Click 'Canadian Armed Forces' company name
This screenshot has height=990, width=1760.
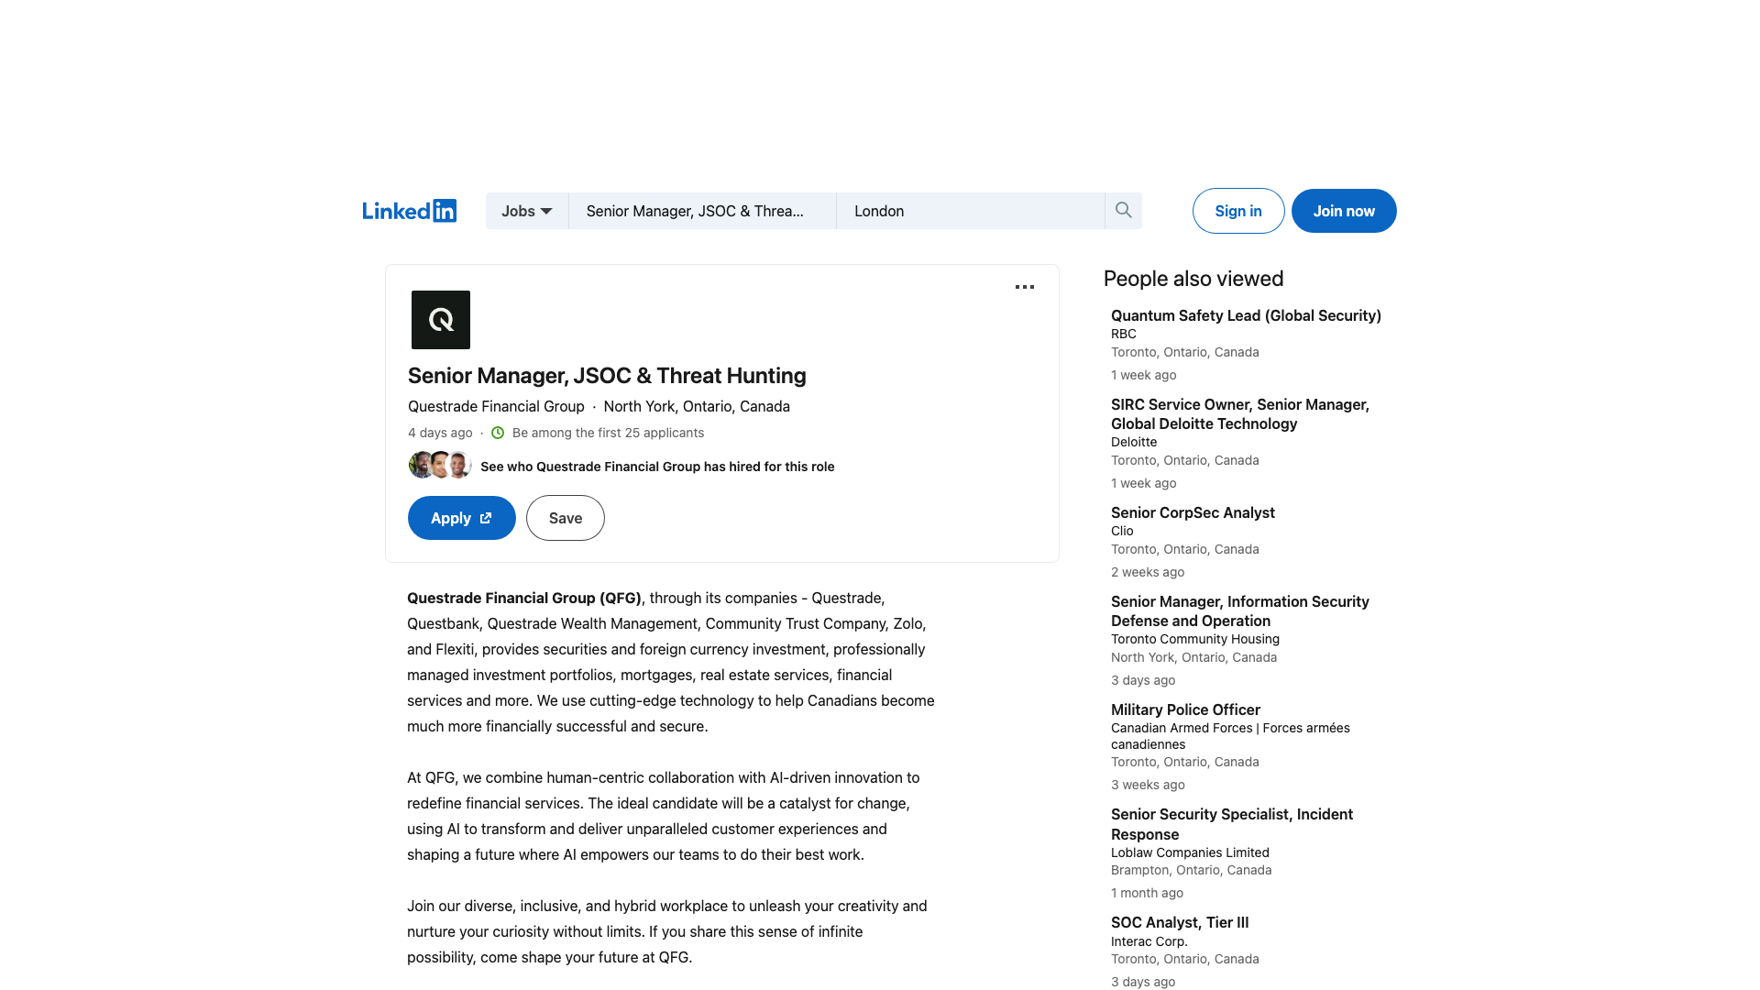(x=1230, y=736)
